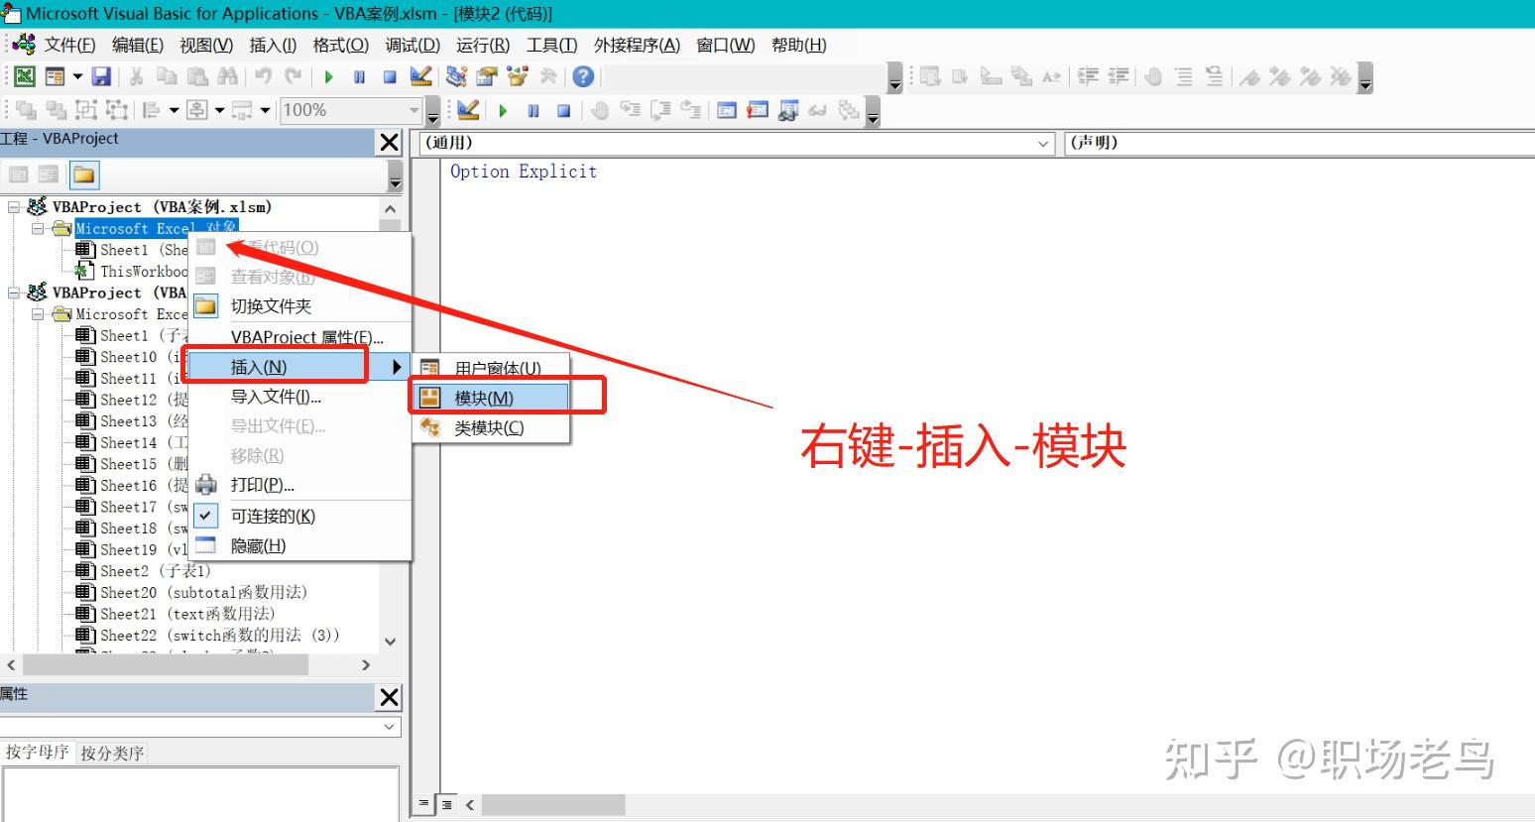Viewport: 1535px width, 822px height.
Task: Close the 属性 properties panel
Action: 389,697
